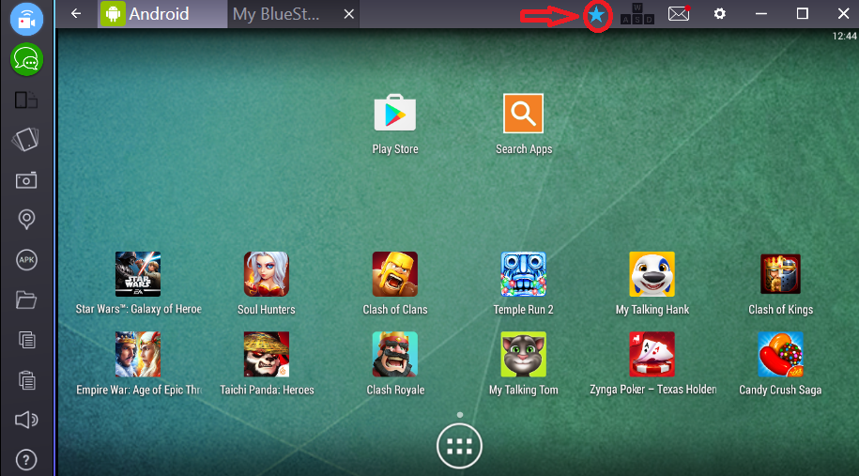Click the copy documents sidebar icon
The width and height of the screenshot is (859, 476).
[x=26, y=340]
